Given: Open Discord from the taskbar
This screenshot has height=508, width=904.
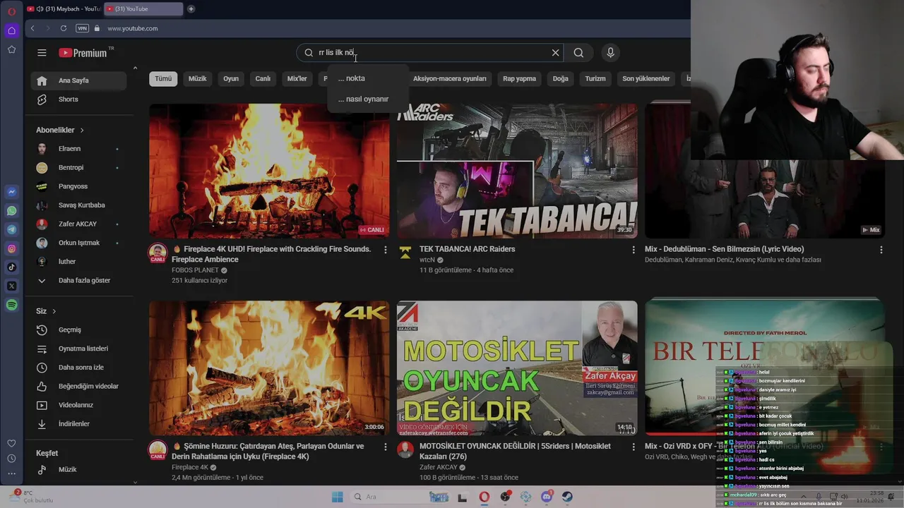Looking at the screenshot, I should click(547, 497).
